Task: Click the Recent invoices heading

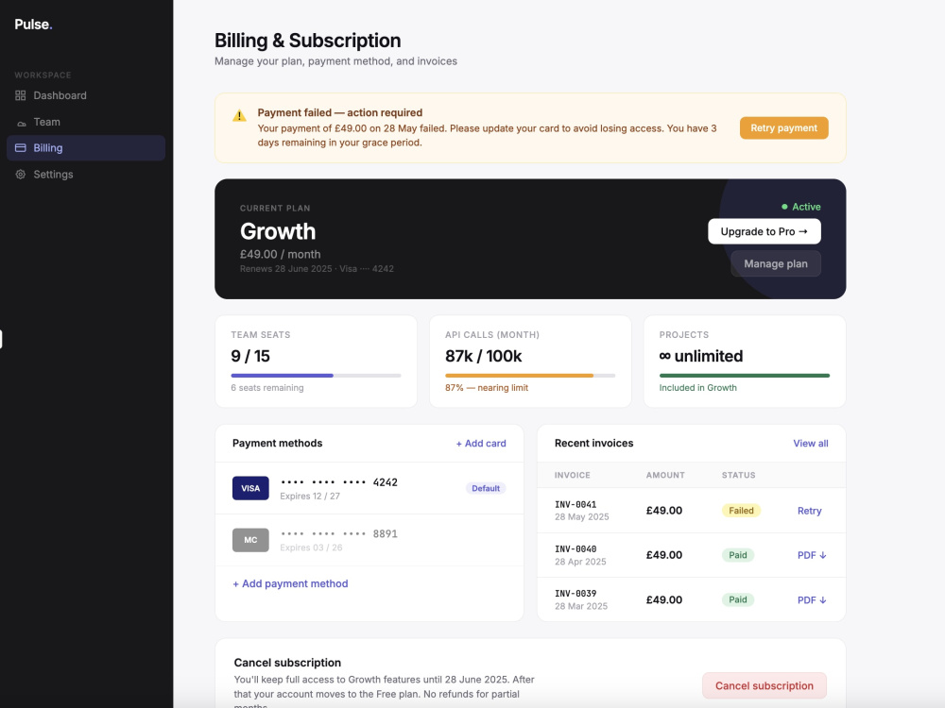Action: click(593, 443)
